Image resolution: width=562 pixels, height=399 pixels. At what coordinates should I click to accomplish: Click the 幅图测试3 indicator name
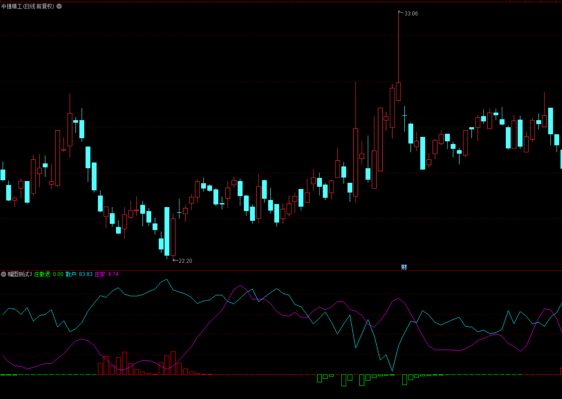point(20,274)
